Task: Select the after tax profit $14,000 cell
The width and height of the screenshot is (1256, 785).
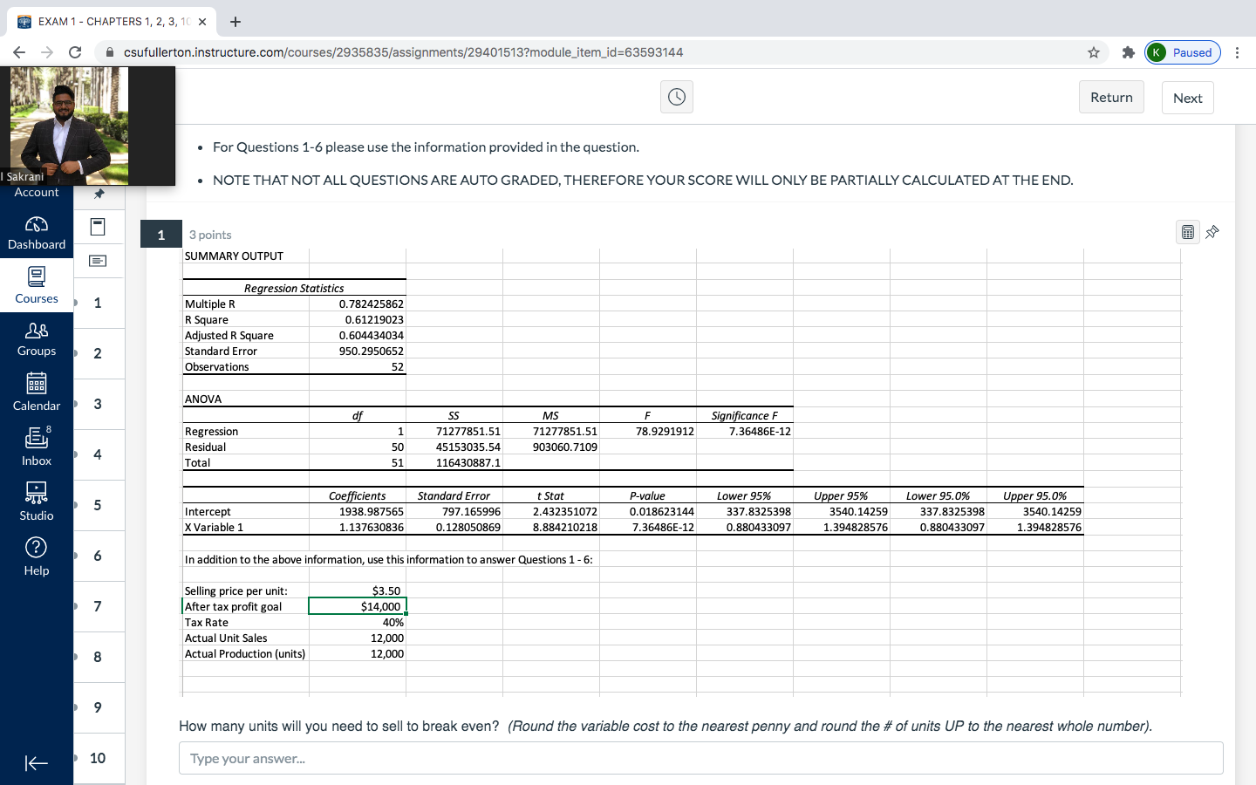Action: pyautogui.click(x=358, y=606)
